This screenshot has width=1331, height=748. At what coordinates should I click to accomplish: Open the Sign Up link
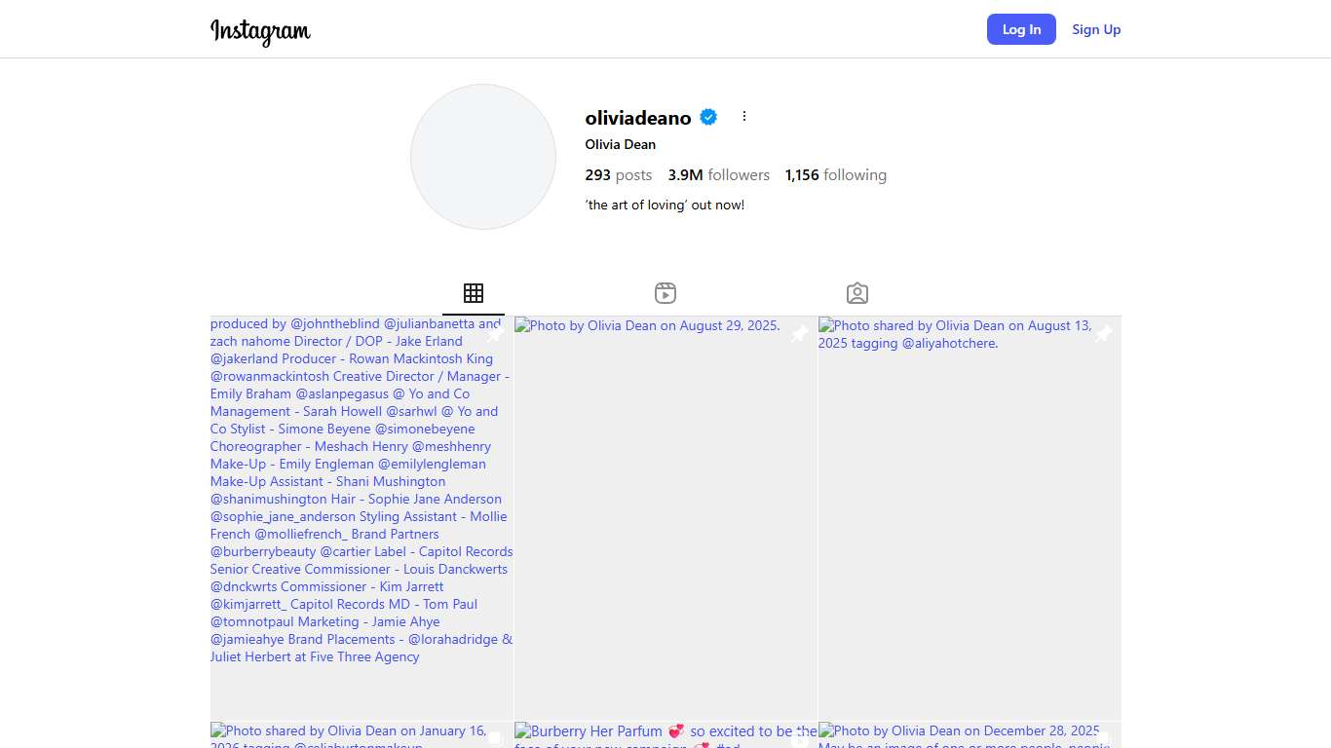point(1096,29)
